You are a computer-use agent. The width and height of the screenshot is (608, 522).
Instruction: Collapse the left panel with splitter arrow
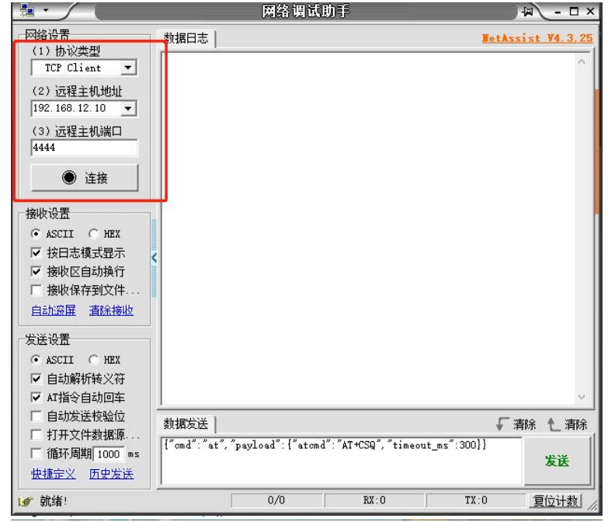[x=154, y=258]
